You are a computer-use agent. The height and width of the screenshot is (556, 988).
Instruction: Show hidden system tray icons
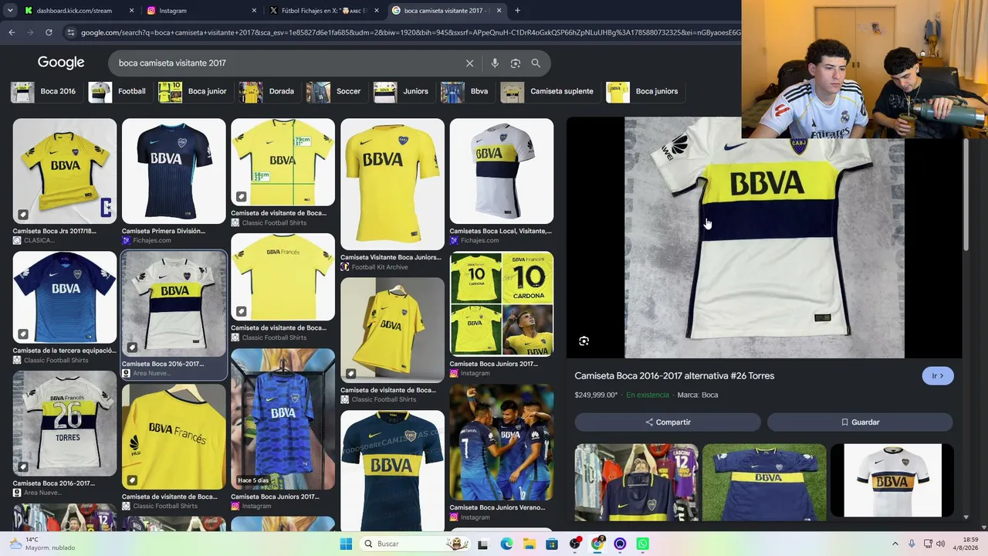pos(895,544)
